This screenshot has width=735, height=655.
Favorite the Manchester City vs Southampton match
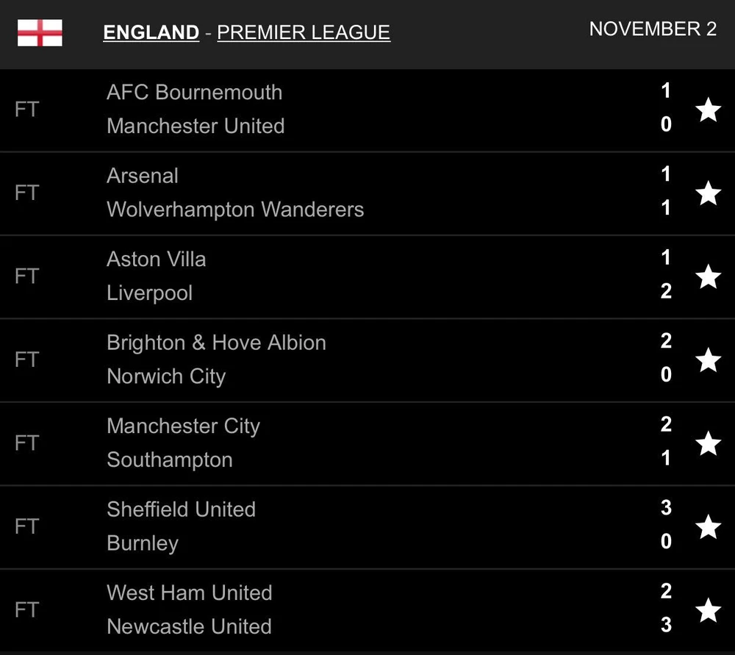pos(708,443)
